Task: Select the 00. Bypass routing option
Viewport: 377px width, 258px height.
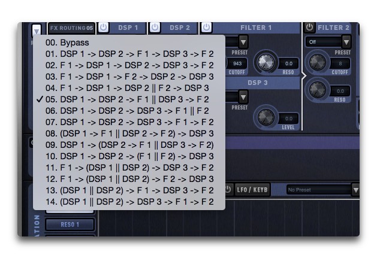Action: tap(129, 43)
